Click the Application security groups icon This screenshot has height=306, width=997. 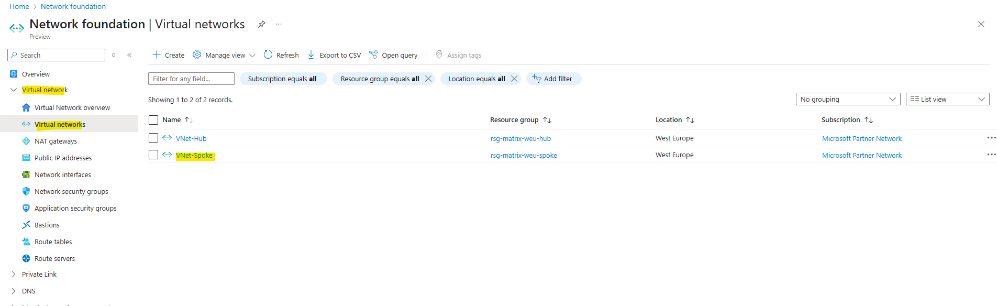coord(26,208)
